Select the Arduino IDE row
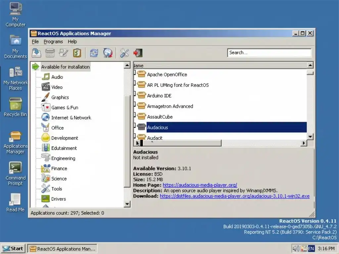This screenshot has width=339, height=254. [x=220, y=96]
